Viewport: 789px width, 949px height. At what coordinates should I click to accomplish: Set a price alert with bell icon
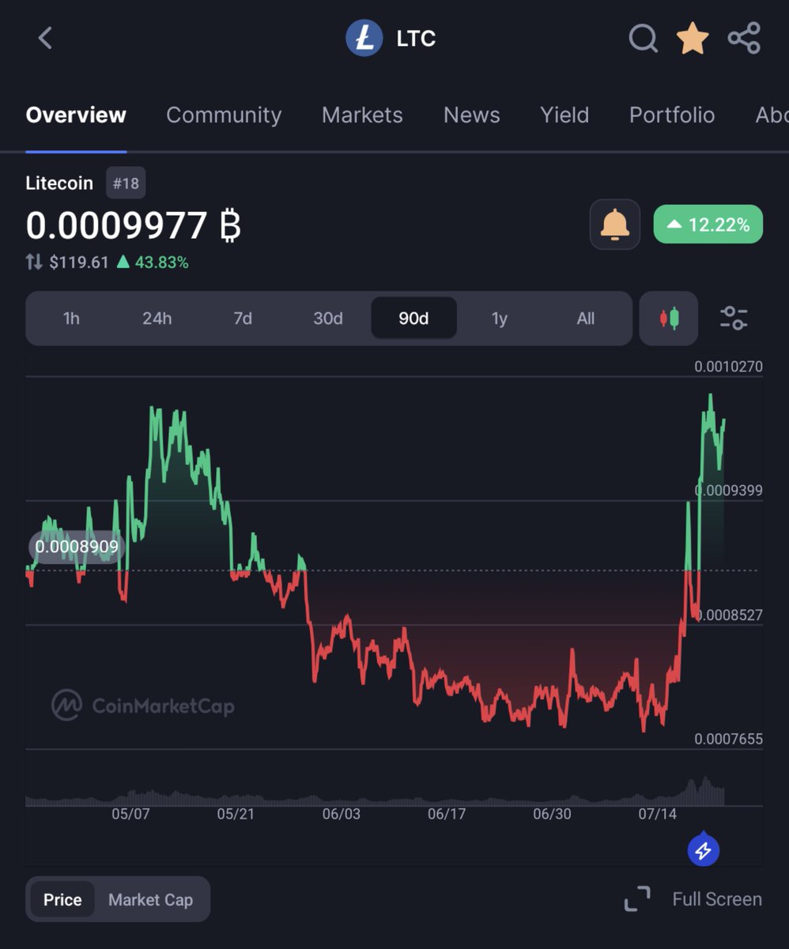pos(615,225)
